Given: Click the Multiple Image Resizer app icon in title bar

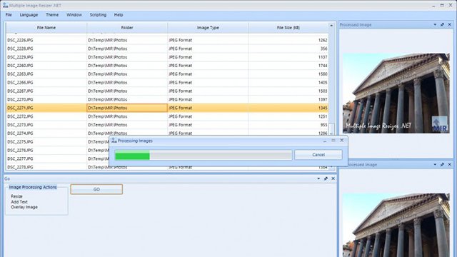Looking at the screenshot, I should (5, 5).
